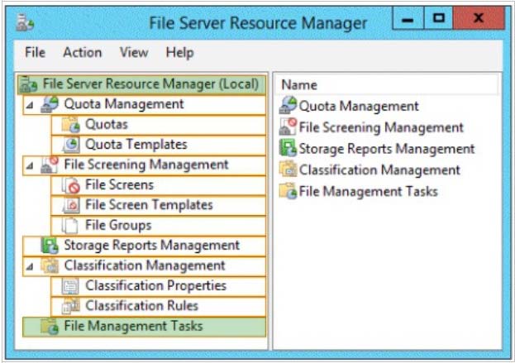
Task: Click the File Screening Management icon in the Name list
Action: click(288, 127)
